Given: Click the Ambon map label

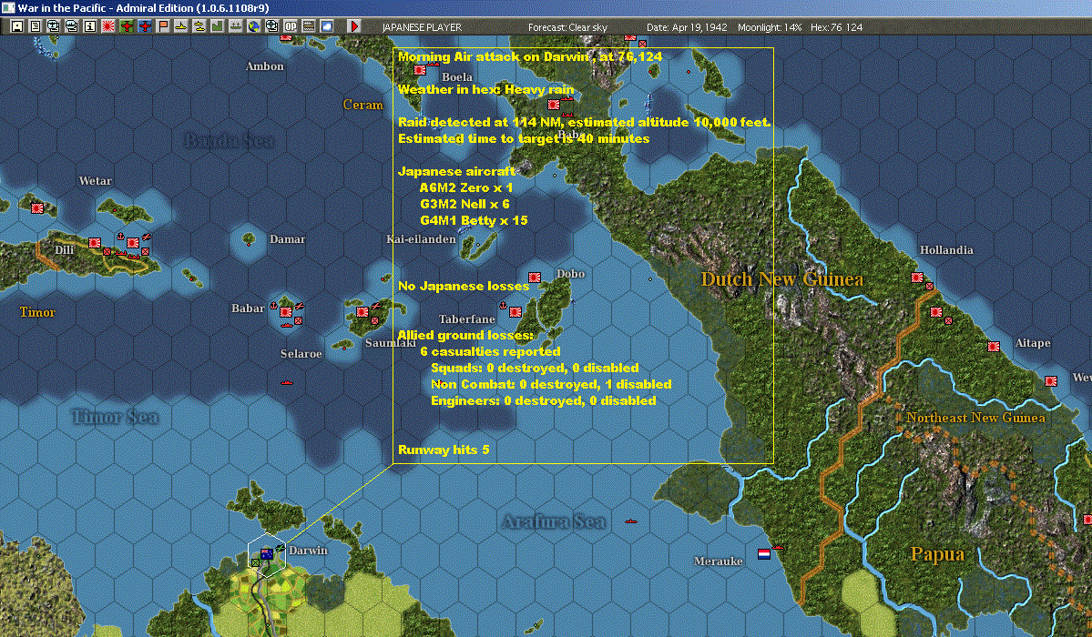Looking at the screenshot, I should click(265, 66).
